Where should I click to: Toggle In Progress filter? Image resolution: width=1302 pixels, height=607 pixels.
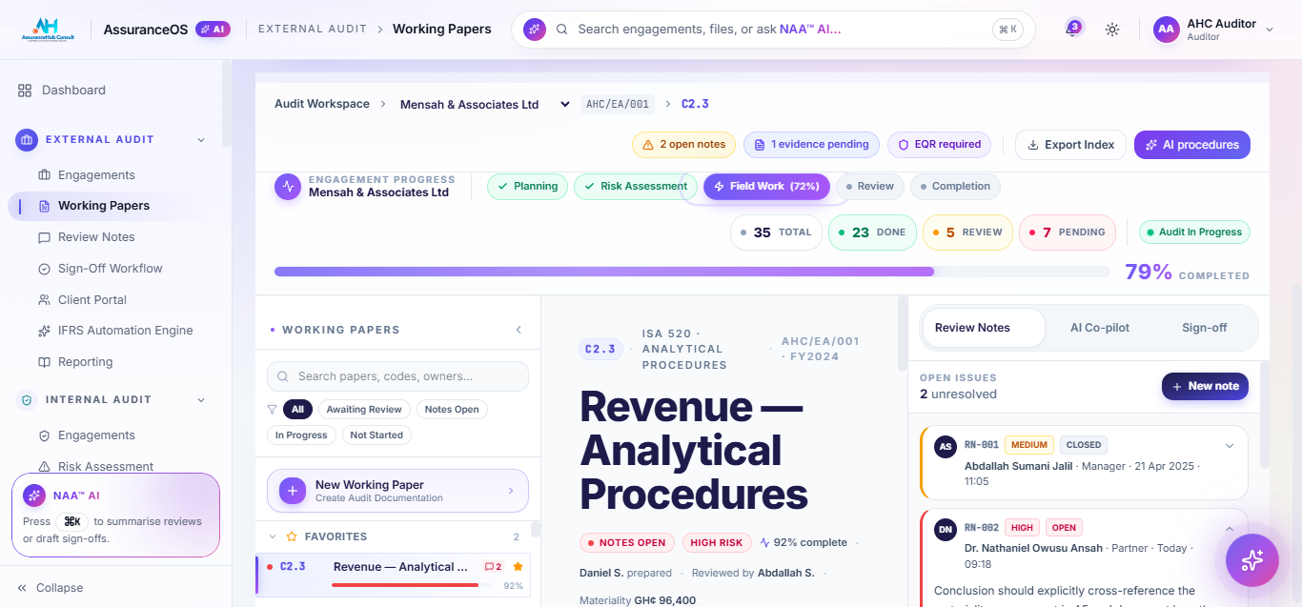tap(301, 435)
